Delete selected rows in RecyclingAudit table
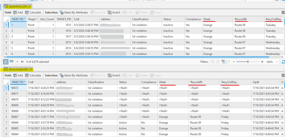Image resolution: width=285 pixels, height=137 pixels. pyautogui.click(x=142, y=76)
